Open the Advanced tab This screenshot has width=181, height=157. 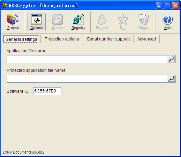click(x=146, y=39)
